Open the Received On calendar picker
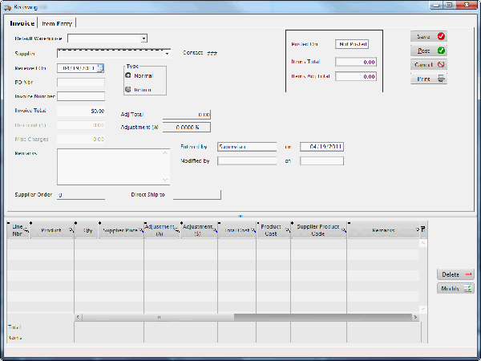The width and height of the screenshot is (481, 361). tap(100, 68)
